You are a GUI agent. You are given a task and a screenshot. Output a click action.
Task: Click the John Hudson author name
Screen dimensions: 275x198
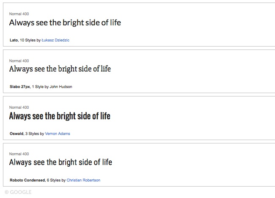(x=61, y=87)
